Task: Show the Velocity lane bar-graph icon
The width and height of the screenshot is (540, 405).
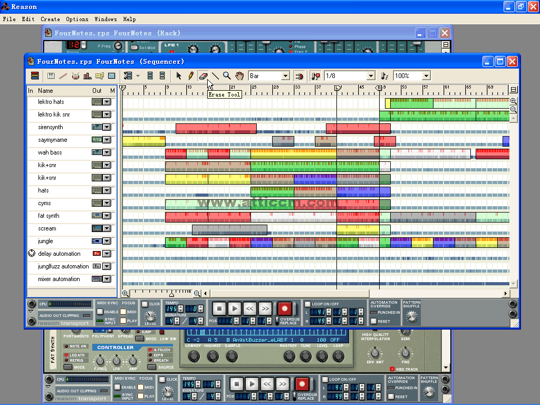Action: tap(88, 76)
